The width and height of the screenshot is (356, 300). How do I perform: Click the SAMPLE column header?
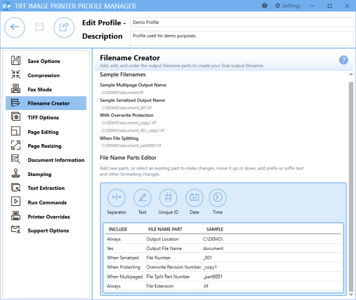coord(215,229)
